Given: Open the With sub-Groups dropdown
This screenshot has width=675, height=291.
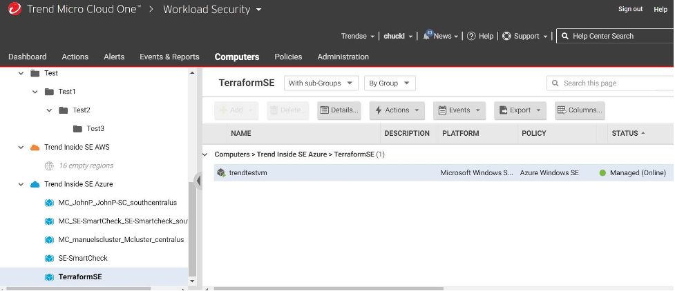Looking at the screenshot, I should pos(321,83).
